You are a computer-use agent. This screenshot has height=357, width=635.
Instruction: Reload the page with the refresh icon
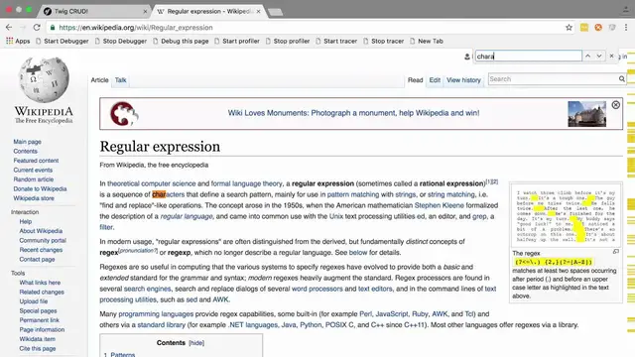37,28
